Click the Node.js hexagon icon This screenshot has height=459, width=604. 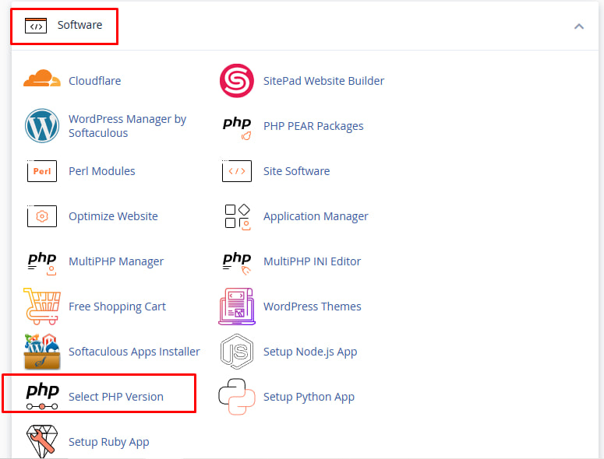coord(236,352)
